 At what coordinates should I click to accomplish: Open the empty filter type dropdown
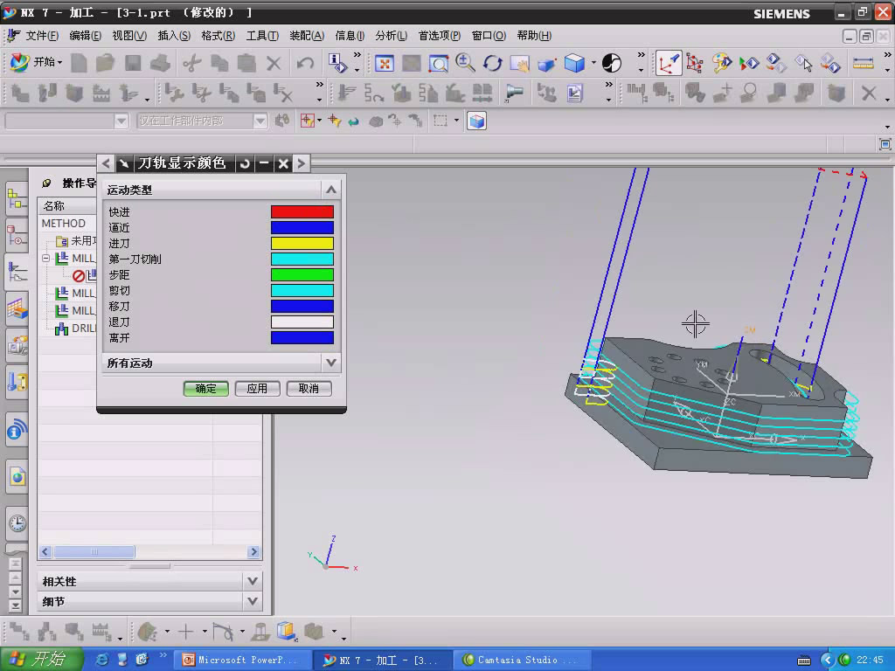pos(121,121)
